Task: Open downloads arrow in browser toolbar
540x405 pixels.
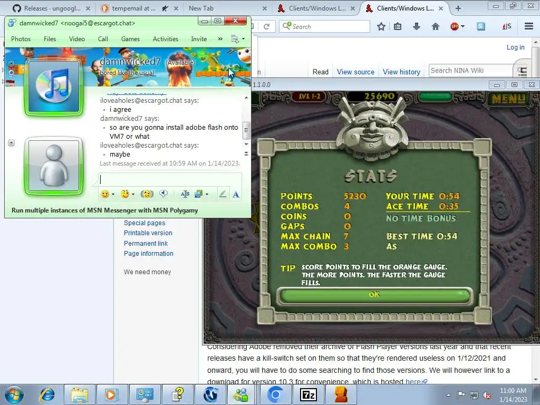Action: point(417,26)
